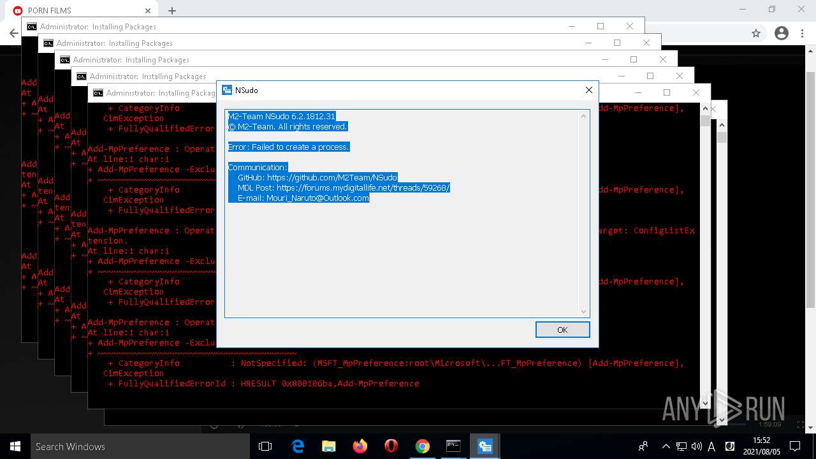Click the GitHub URL text in NSudo

point(331,178)
